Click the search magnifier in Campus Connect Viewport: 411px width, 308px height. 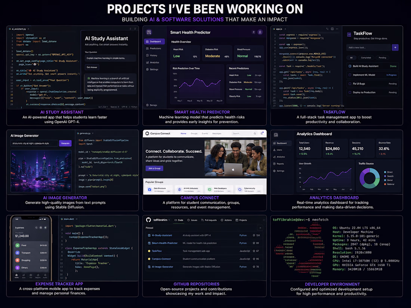tap(255, 134)
